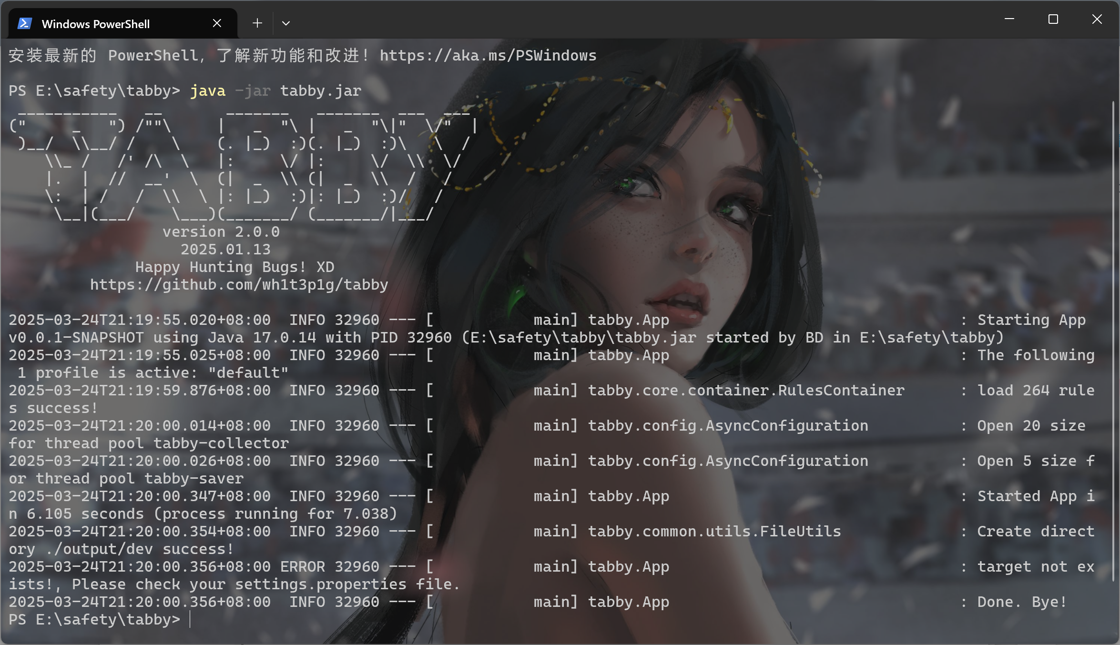Open a new tab with plus button

point(257,23)
